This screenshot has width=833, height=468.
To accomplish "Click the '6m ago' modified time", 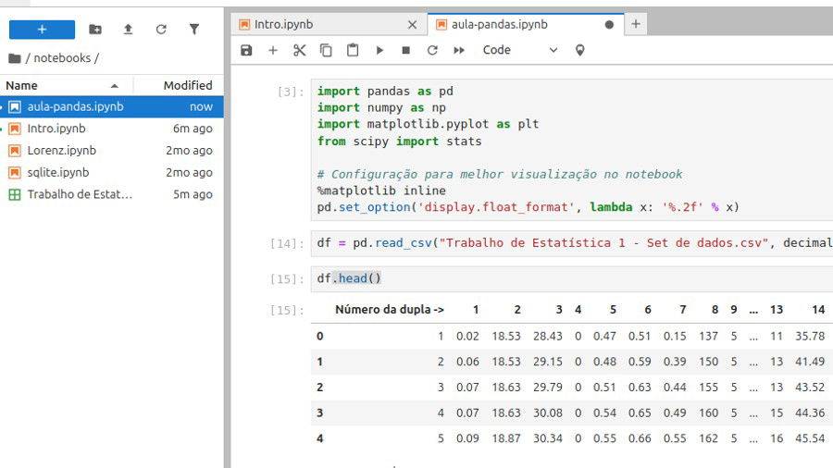I will pyautogui.click(x=193, y=129).
